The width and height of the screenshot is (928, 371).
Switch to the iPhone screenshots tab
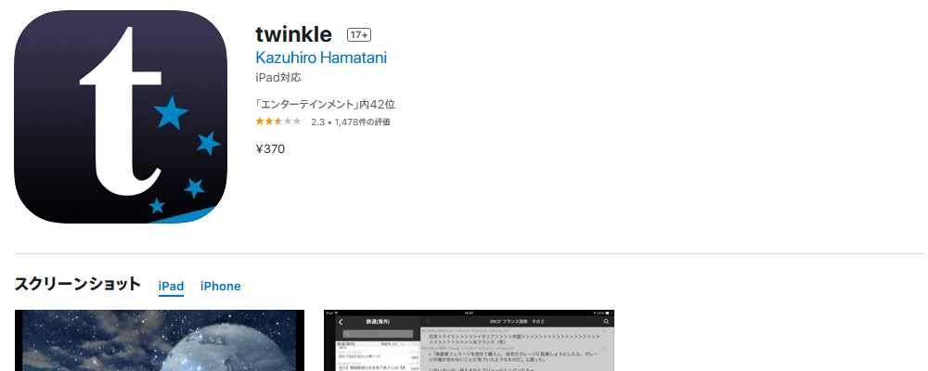coord(220,287)
